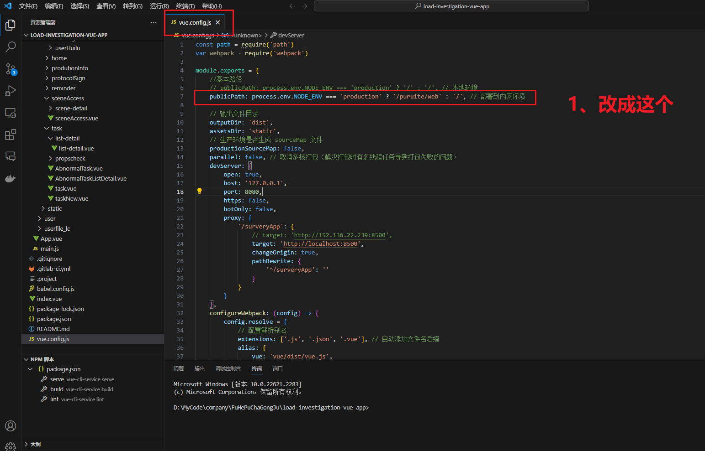This screenshot has height=451, width=705.
Task: Open the Run and Debug view
Action: [x=11, y=91]
